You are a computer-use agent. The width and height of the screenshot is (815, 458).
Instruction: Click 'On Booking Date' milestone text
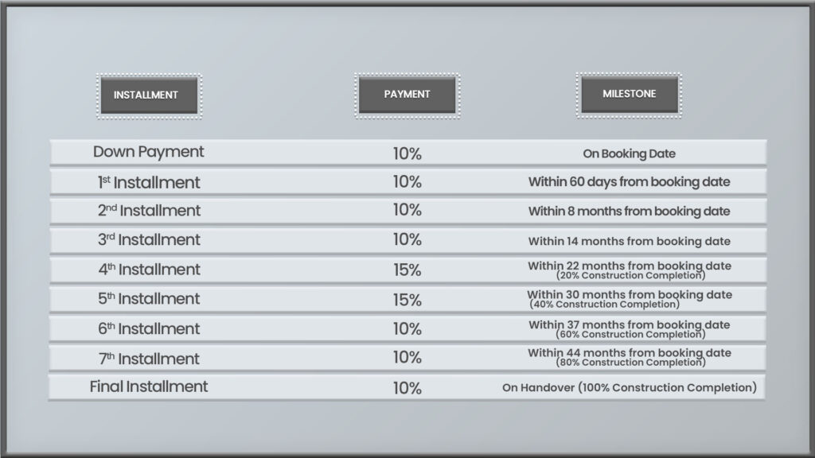[629, 153]
